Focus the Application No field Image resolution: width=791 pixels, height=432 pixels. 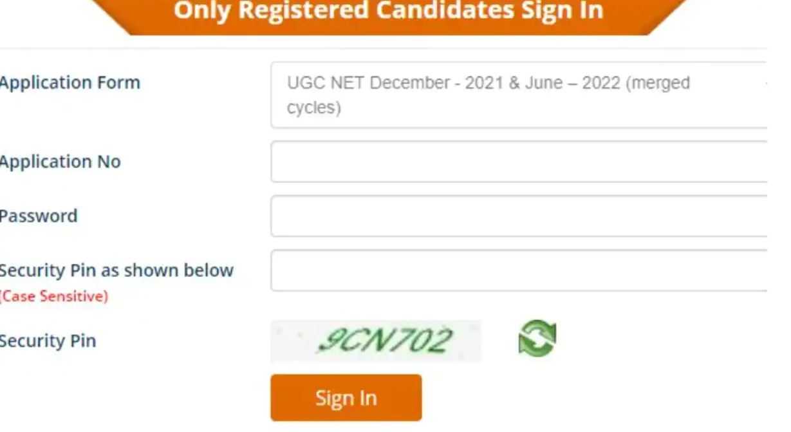(519, 162)
